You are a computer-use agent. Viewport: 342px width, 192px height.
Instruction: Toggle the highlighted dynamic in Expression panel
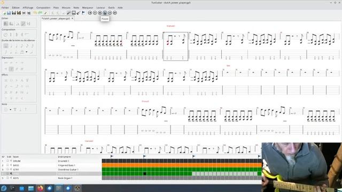pyautogui.click(x=11, y=69)
